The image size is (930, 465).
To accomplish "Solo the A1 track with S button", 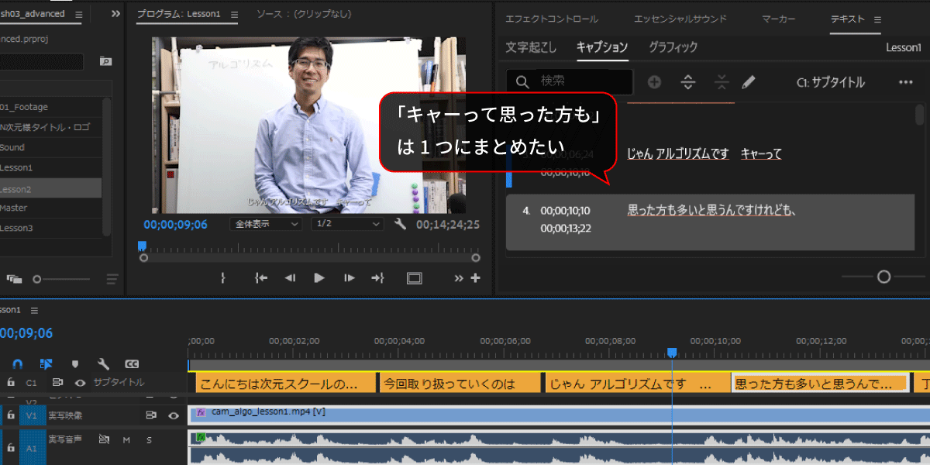I will click(x=149, y=439).
